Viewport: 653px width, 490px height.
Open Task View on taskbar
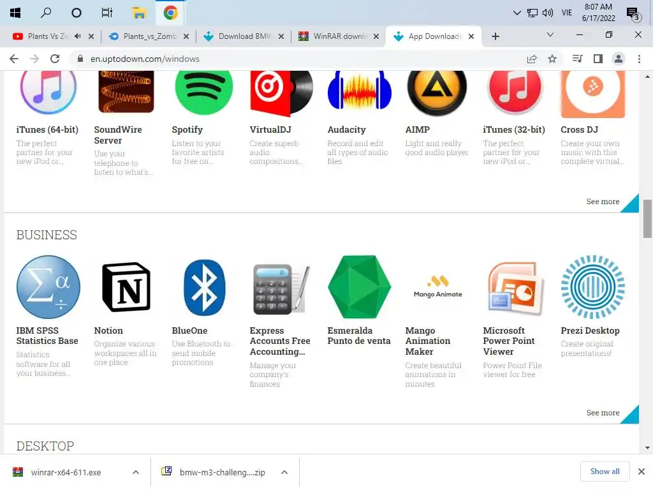[x=107, y=13]
